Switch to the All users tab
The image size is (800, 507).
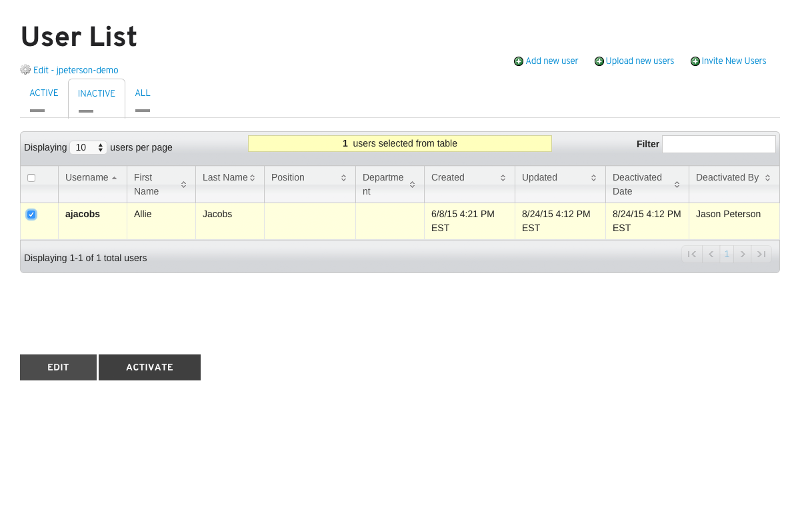coord(143,93)
